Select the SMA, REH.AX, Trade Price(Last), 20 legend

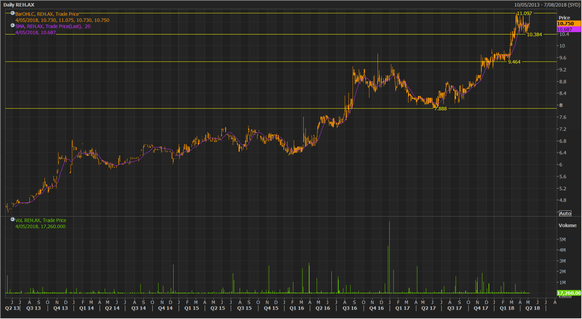pos(53,26)
